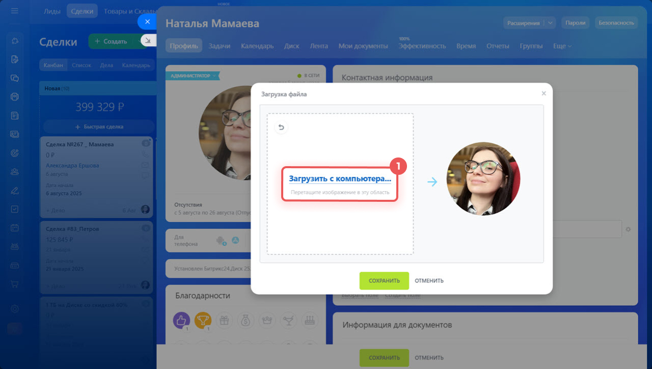This screenshot has height=369, width=652.
Task: Click the Безопасность button
Action: (616, 22)
